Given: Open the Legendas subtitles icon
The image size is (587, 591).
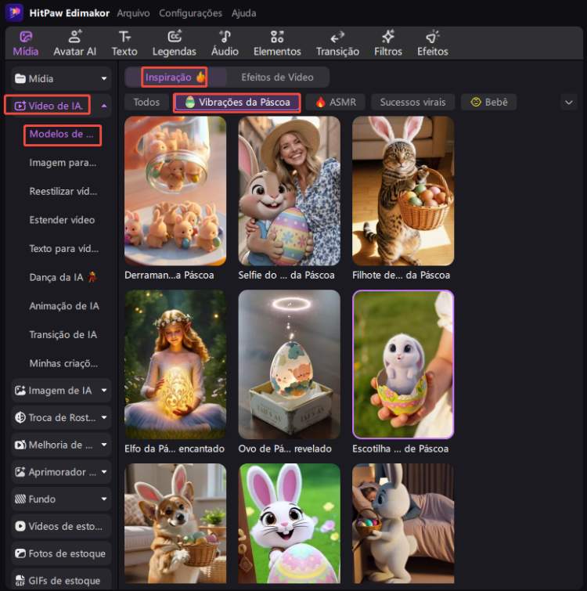Looking at the screenshot, I should tap(175, 42).
